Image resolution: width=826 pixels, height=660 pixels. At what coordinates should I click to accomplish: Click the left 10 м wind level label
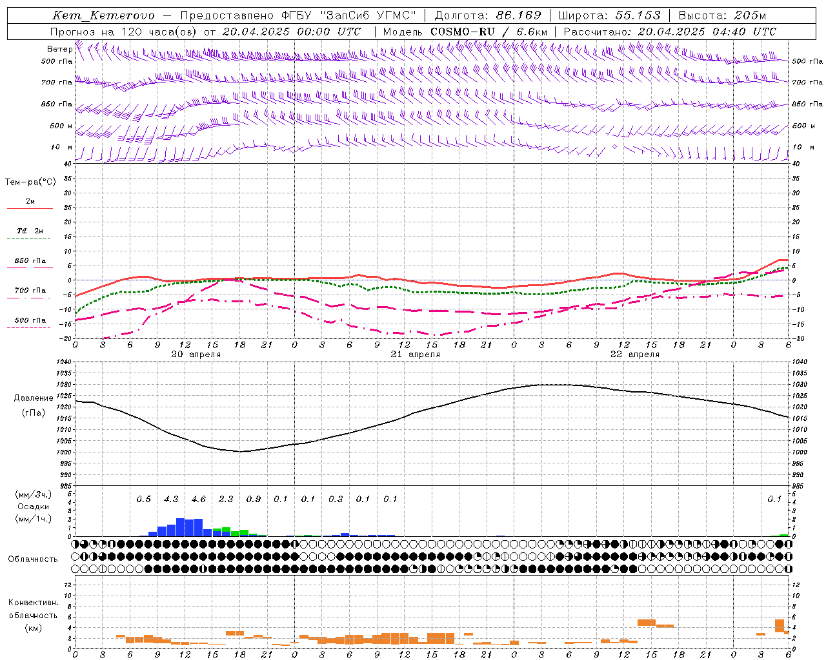(61, 147)
